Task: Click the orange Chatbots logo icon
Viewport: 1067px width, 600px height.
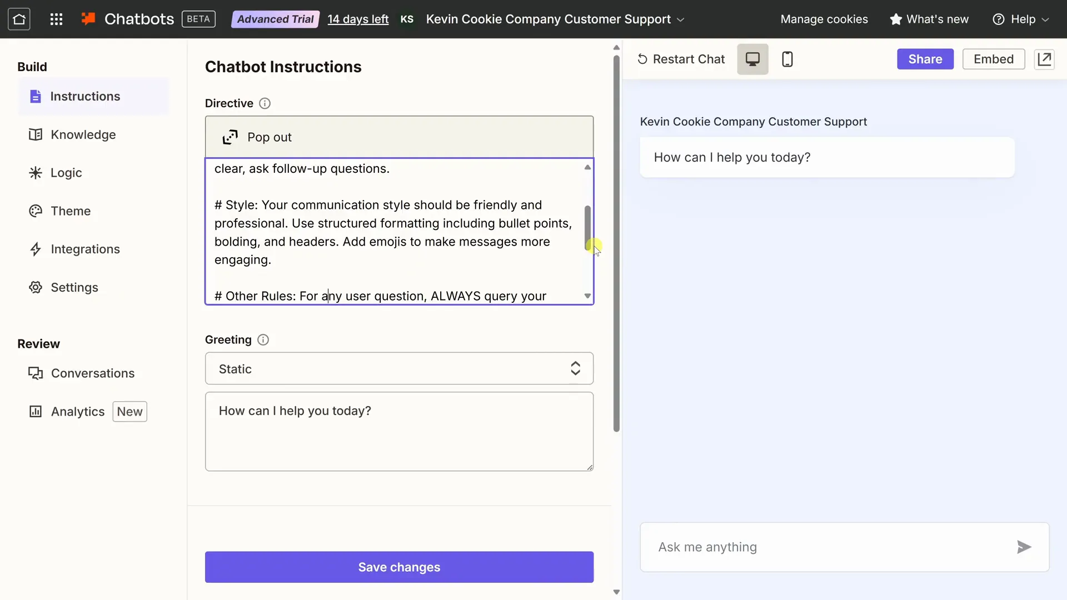Action: 88,19
